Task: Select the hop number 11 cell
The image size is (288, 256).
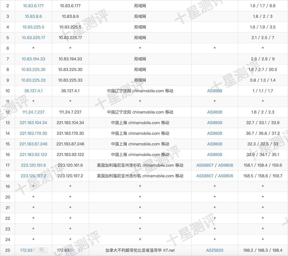Action: 7,101
